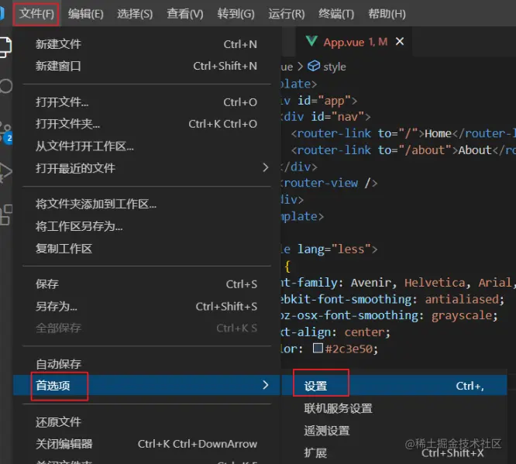516x464 pixels.
Task: Open the 文件(F) menu
Action: coord(36,14)
